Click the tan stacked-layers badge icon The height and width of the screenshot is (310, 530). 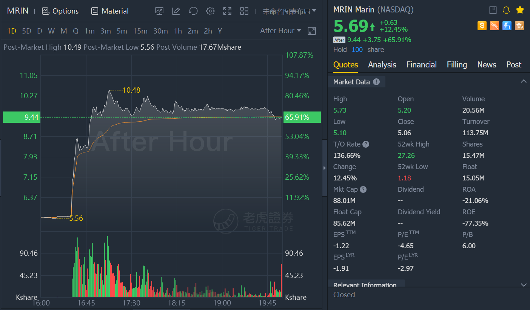click(x=519, y=26)
